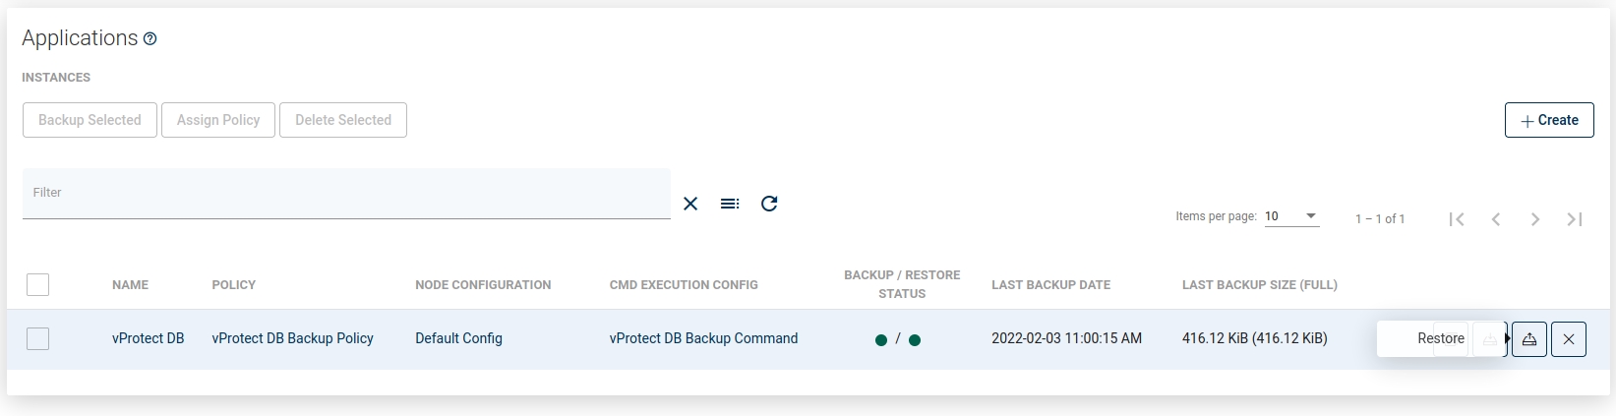Click the help icon beside Applications
1616x416 pixels.
click(x=150, y=39)
